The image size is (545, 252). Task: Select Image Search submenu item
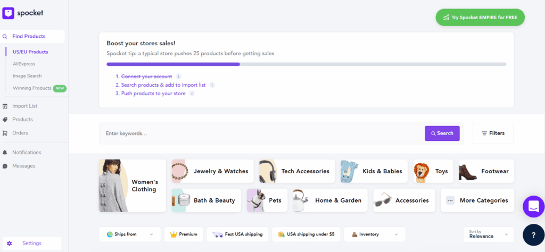point(27,76)
